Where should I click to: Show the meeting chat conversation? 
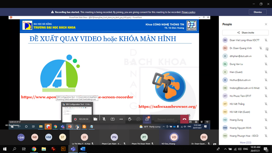[x=139, y=119]
